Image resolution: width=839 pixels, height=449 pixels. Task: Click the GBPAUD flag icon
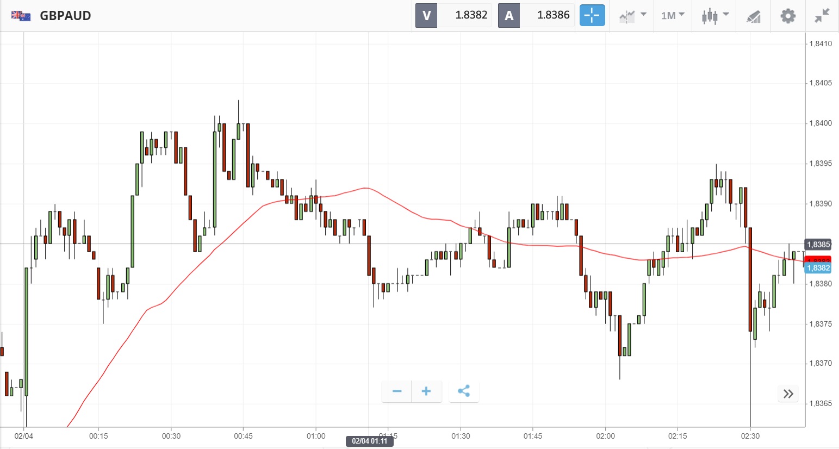pyautogui.click(x=21, y=16)
